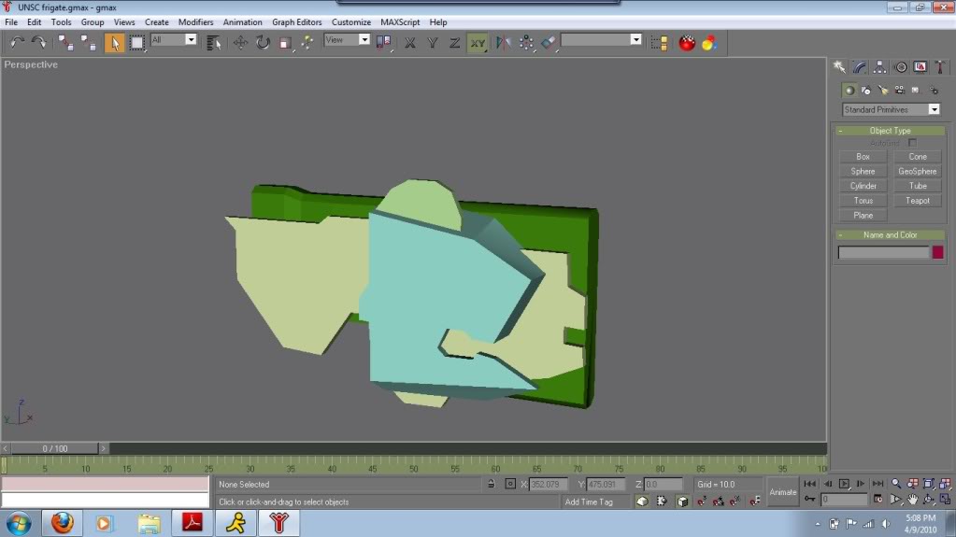Activate the Unlink Selection tool
Image resolution: width=956 pixels, height=537 pixels.
(89, 43)
